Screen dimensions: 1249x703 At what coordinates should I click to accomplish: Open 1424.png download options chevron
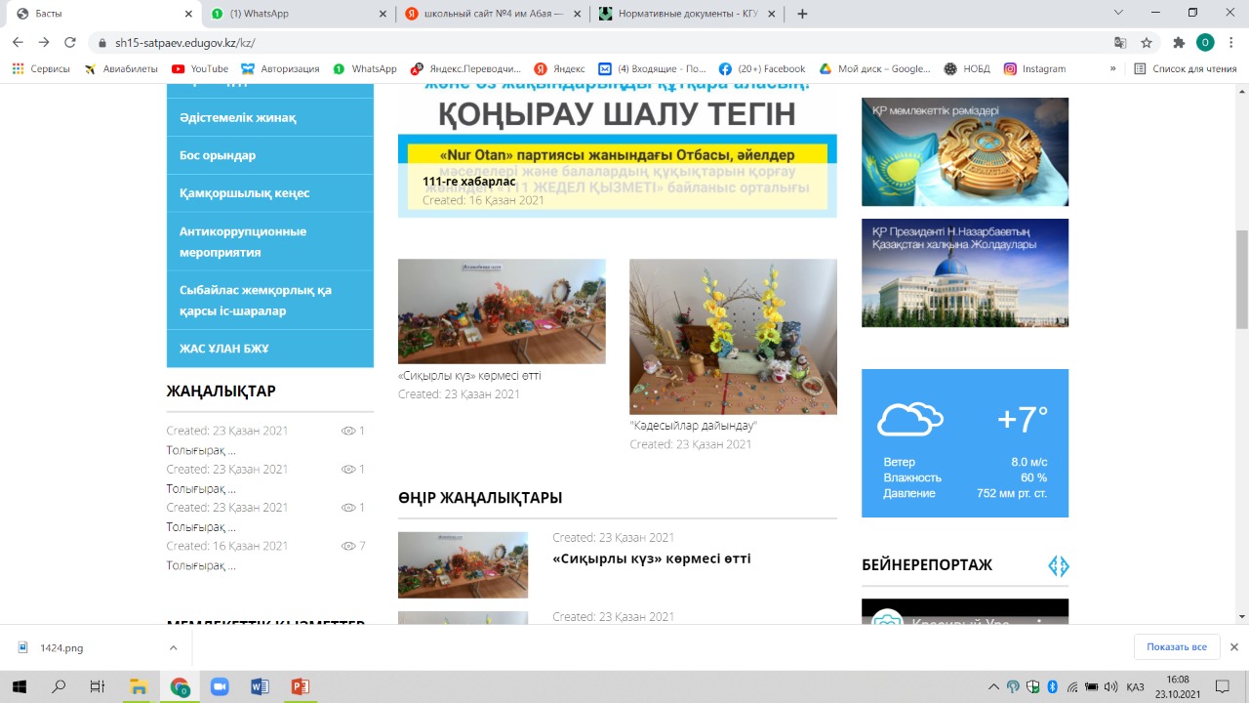tap(173, 647)
